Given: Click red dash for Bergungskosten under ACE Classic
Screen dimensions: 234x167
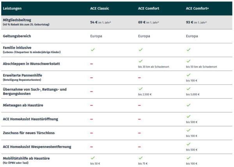Looking at the screenshot, I should tap(92, 91).
